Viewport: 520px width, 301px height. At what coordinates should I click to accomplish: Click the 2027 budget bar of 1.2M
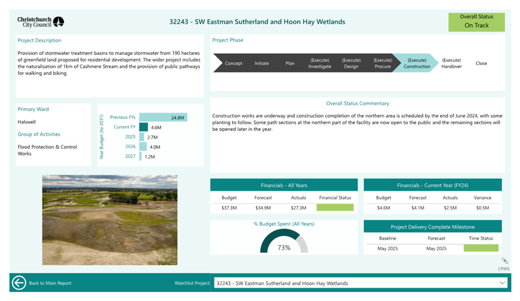coord(140,156)
